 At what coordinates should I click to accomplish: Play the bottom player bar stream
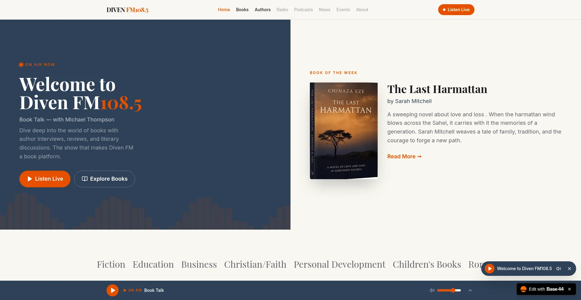coord(113,290)
